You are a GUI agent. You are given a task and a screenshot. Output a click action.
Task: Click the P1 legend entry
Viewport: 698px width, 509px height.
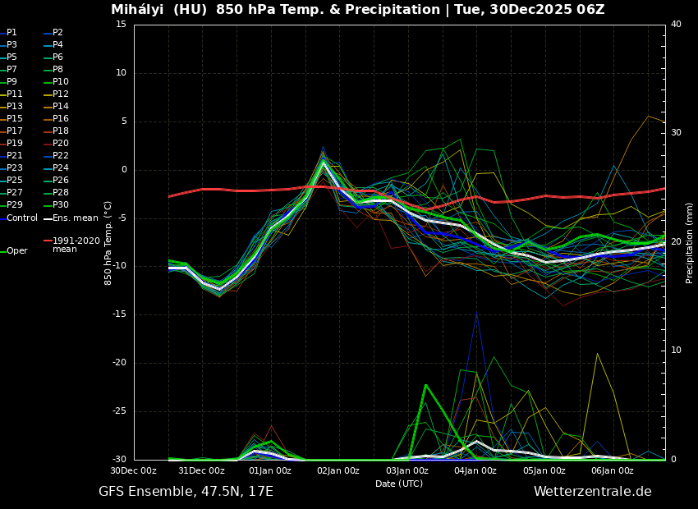tap(11, 33)
